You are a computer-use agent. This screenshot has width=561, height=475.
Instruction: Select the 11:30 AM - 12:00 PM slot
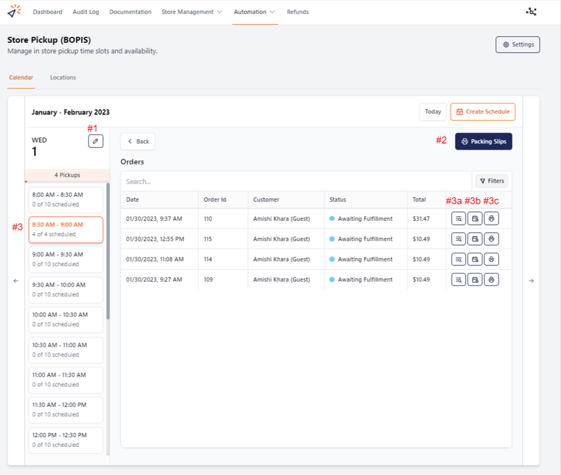66,410
